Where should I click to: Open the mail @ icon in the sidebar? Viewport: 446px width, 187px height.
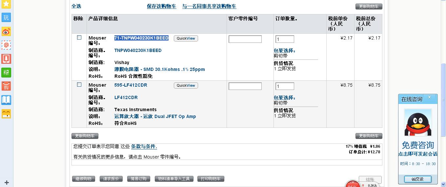6,45
